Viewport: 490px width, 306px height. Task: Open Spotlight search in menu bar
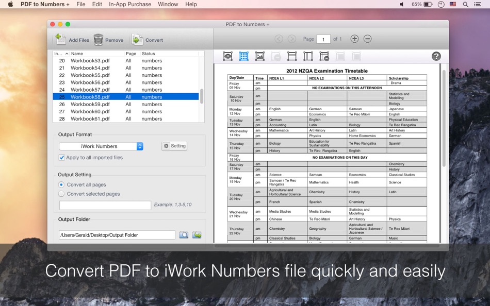click(465, 4)
